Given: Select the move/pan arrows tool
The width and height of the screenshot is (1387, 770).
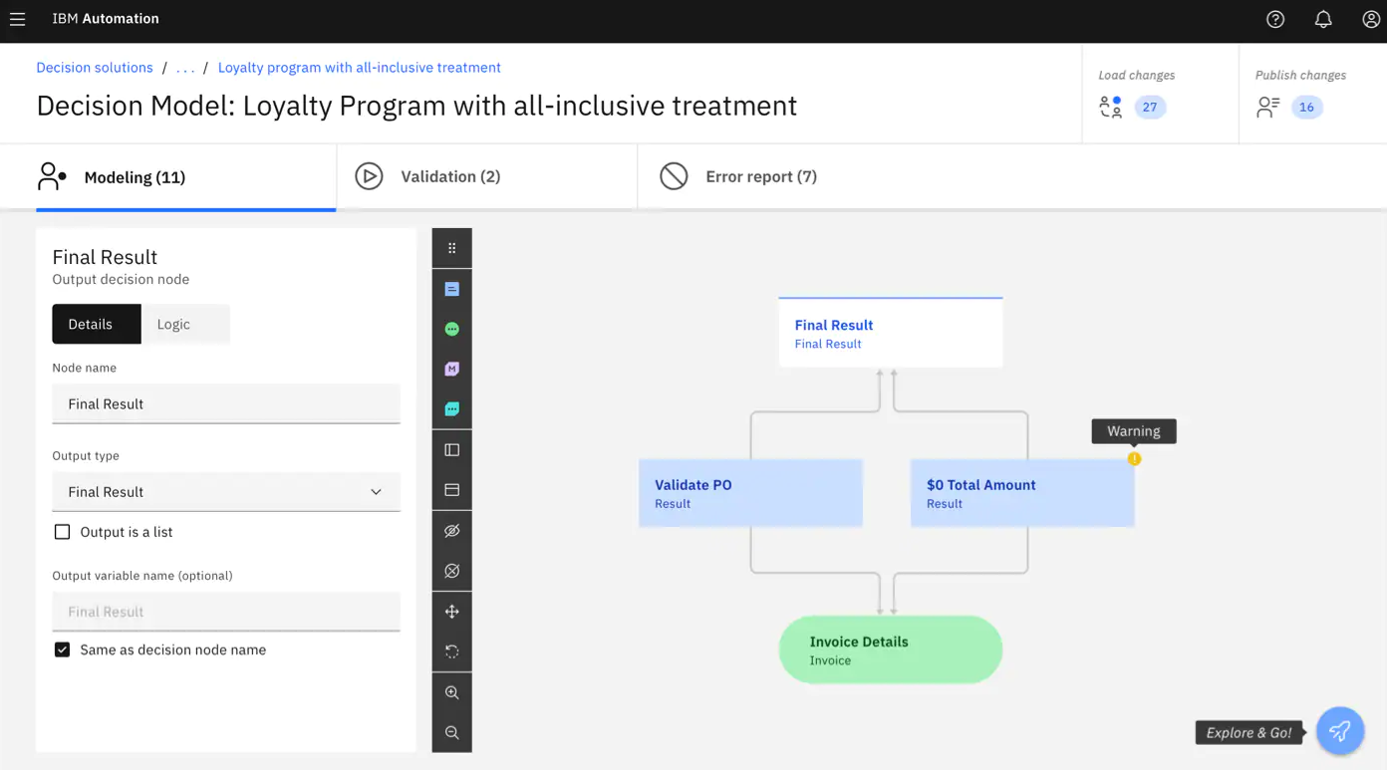Looking at the screenshot, I should tap(451, 612).
